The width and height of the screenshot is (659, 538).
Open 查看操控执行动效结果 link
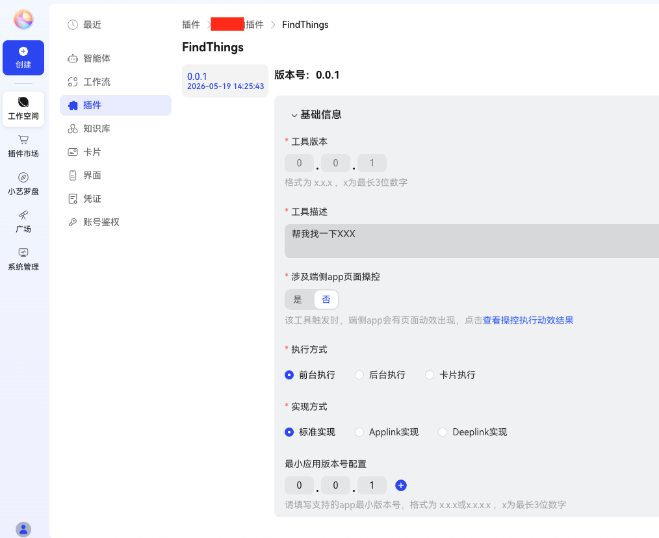pyautogui.click(x=528, y=320)
